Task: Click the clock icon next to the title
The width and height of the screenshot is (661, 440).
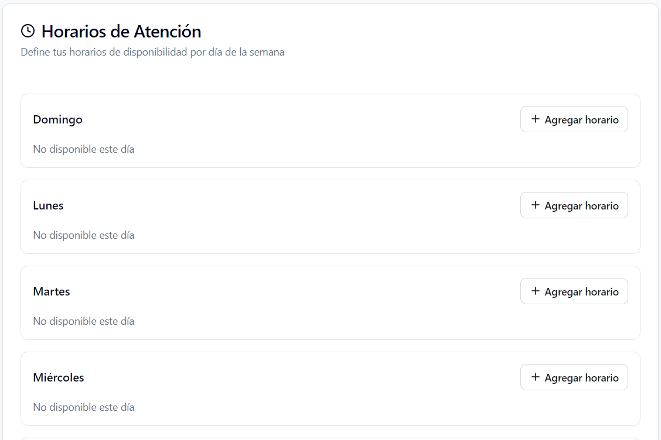Action: [x=28, y=30]
